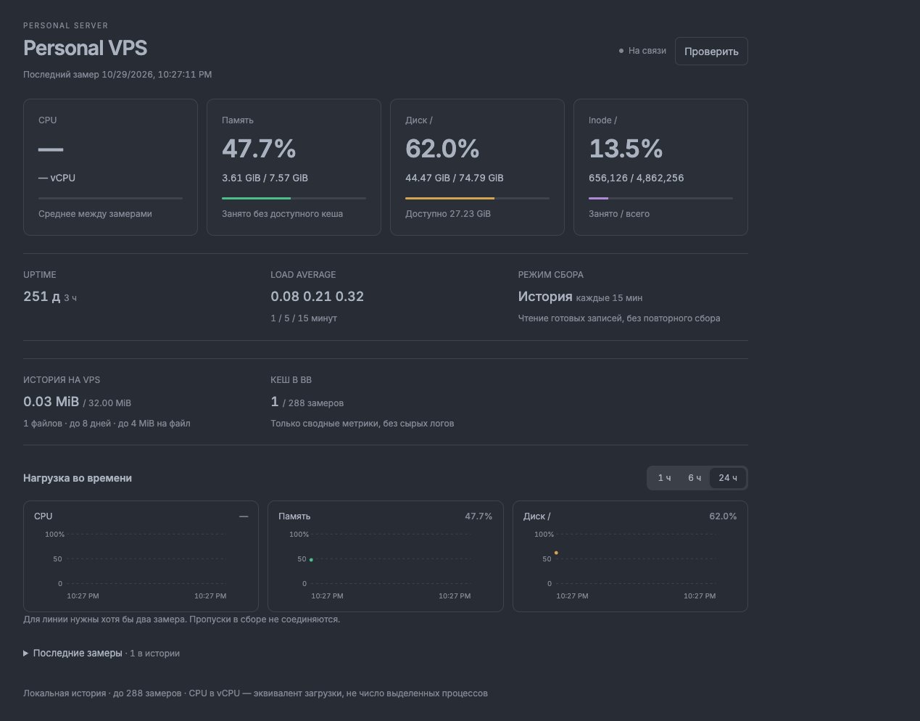Click the 44.47 GiB / 74.79 GiB text
Image resolution: width=920 pixels, height=721 pixels.
click(454, 178)
